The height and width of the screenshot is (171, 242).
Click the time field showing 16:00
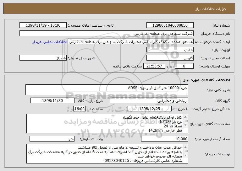pyautogui.click(x=80, y=109)
